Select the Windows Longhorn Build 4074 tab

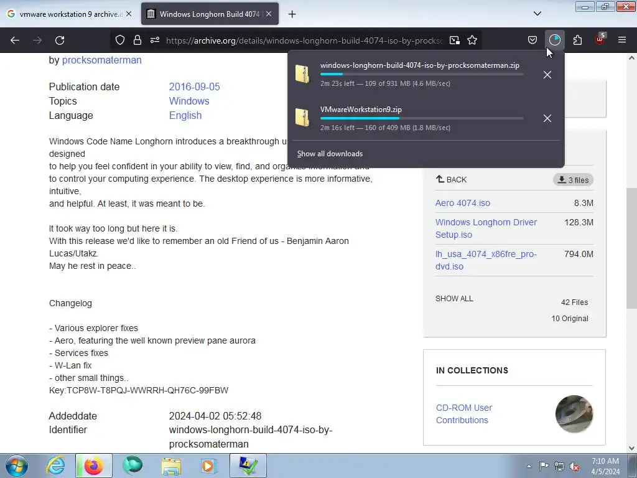pyautogui.click(x=210, y=14)
